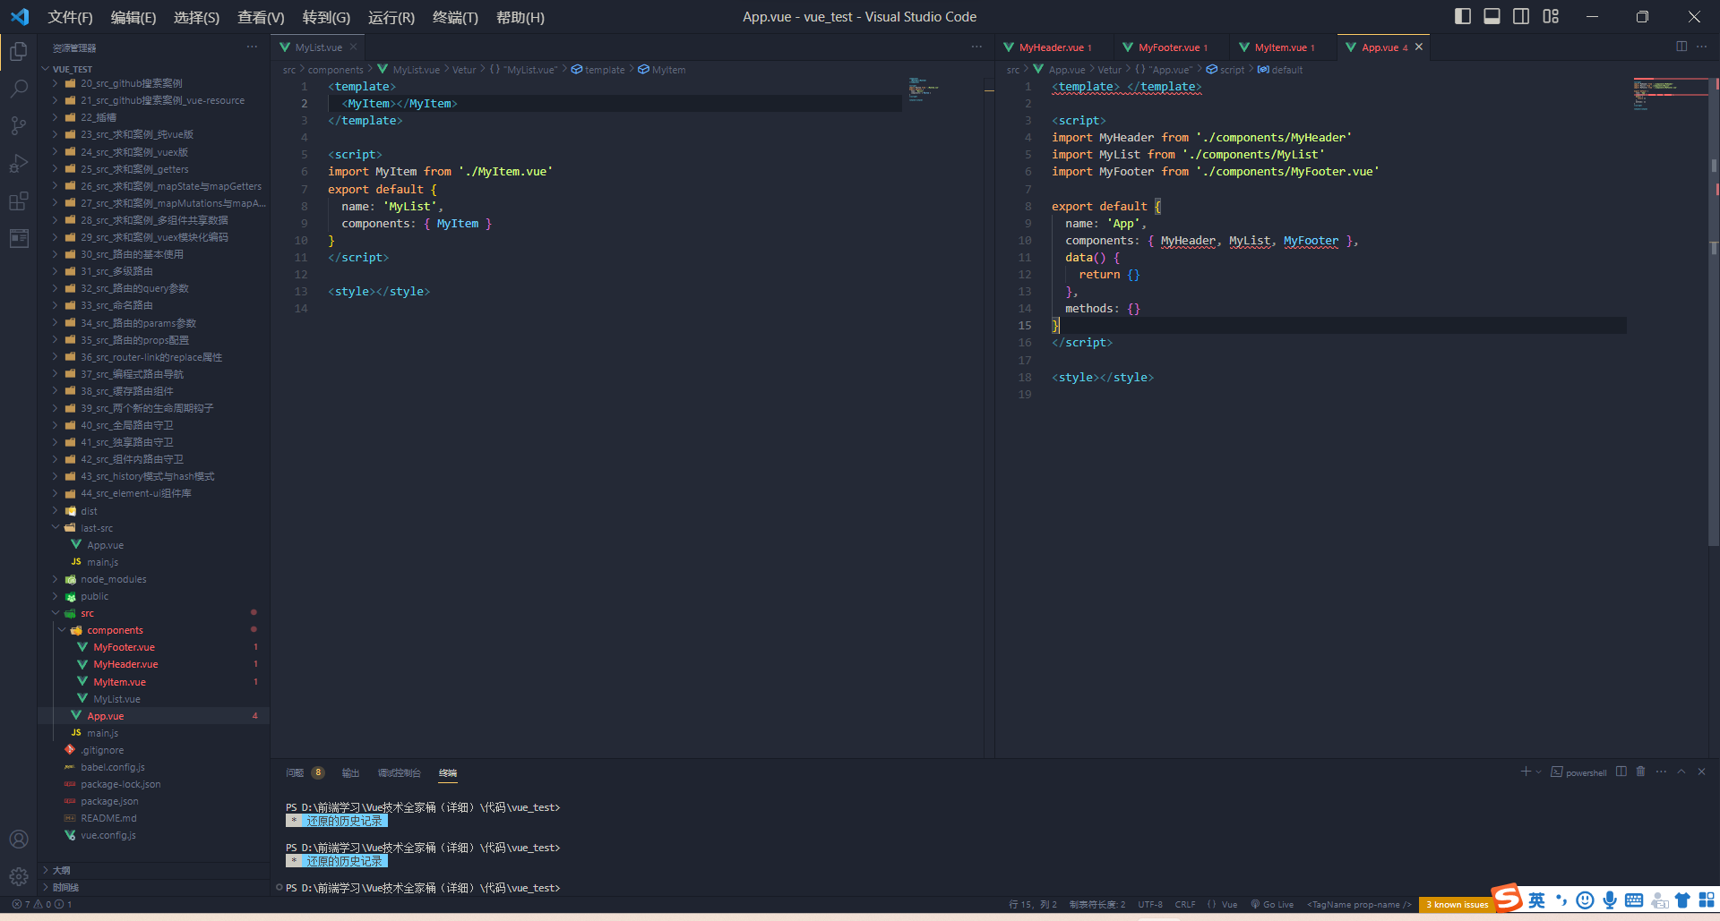The width and height of the screenshot is (1720, 921).
Task: Toggle primary sidebar visibility
Action: 1463,16
